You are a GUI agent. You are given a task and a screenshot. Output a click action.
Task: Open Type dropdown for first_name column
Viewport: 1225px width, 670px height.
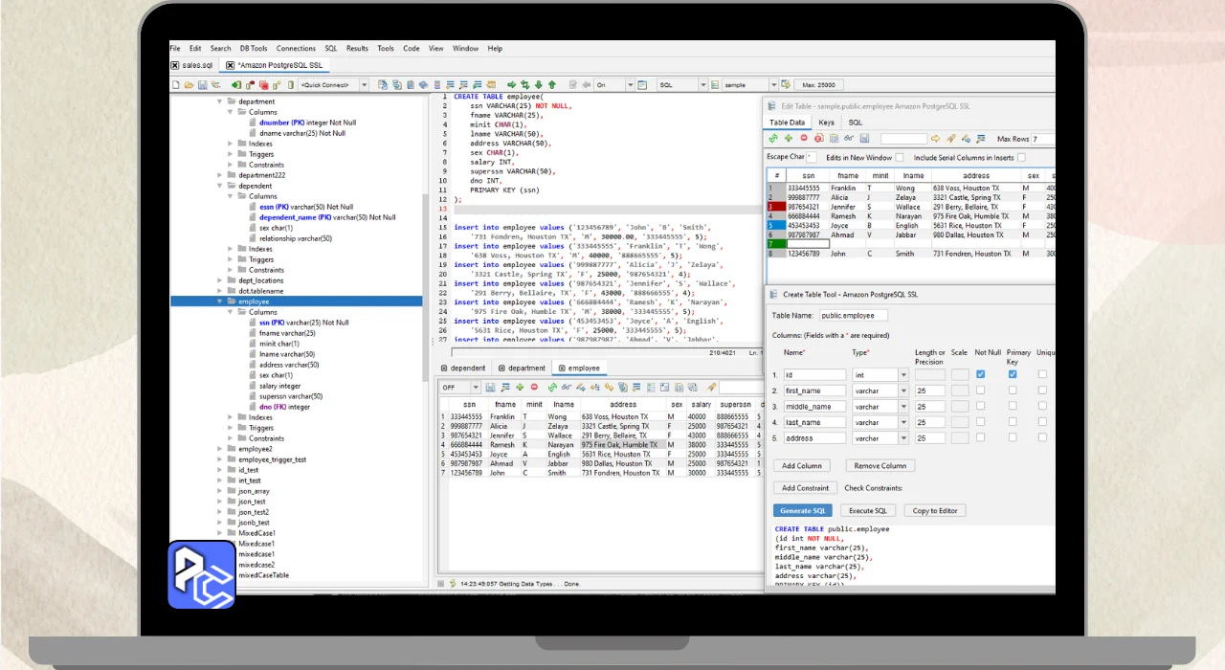[903, 391]
